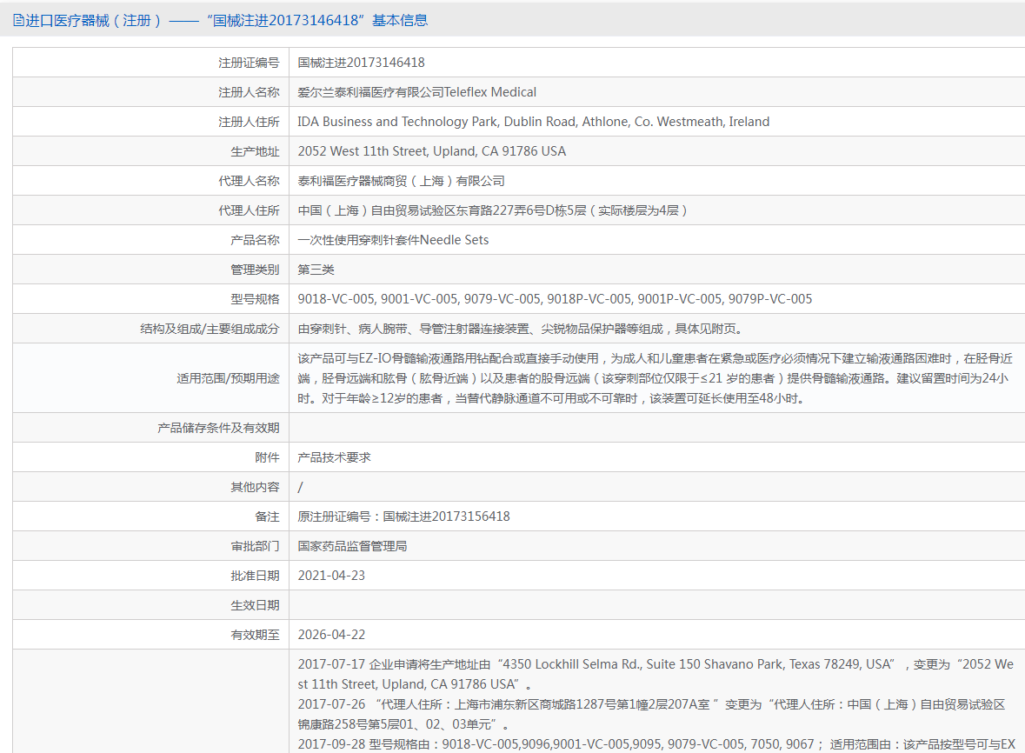Image resolution: width=1025 pixels, height=753 pixels.
Task: Select product name 一次性使用穿刺针套件Needle Sets
Action: tap(393, 240)
